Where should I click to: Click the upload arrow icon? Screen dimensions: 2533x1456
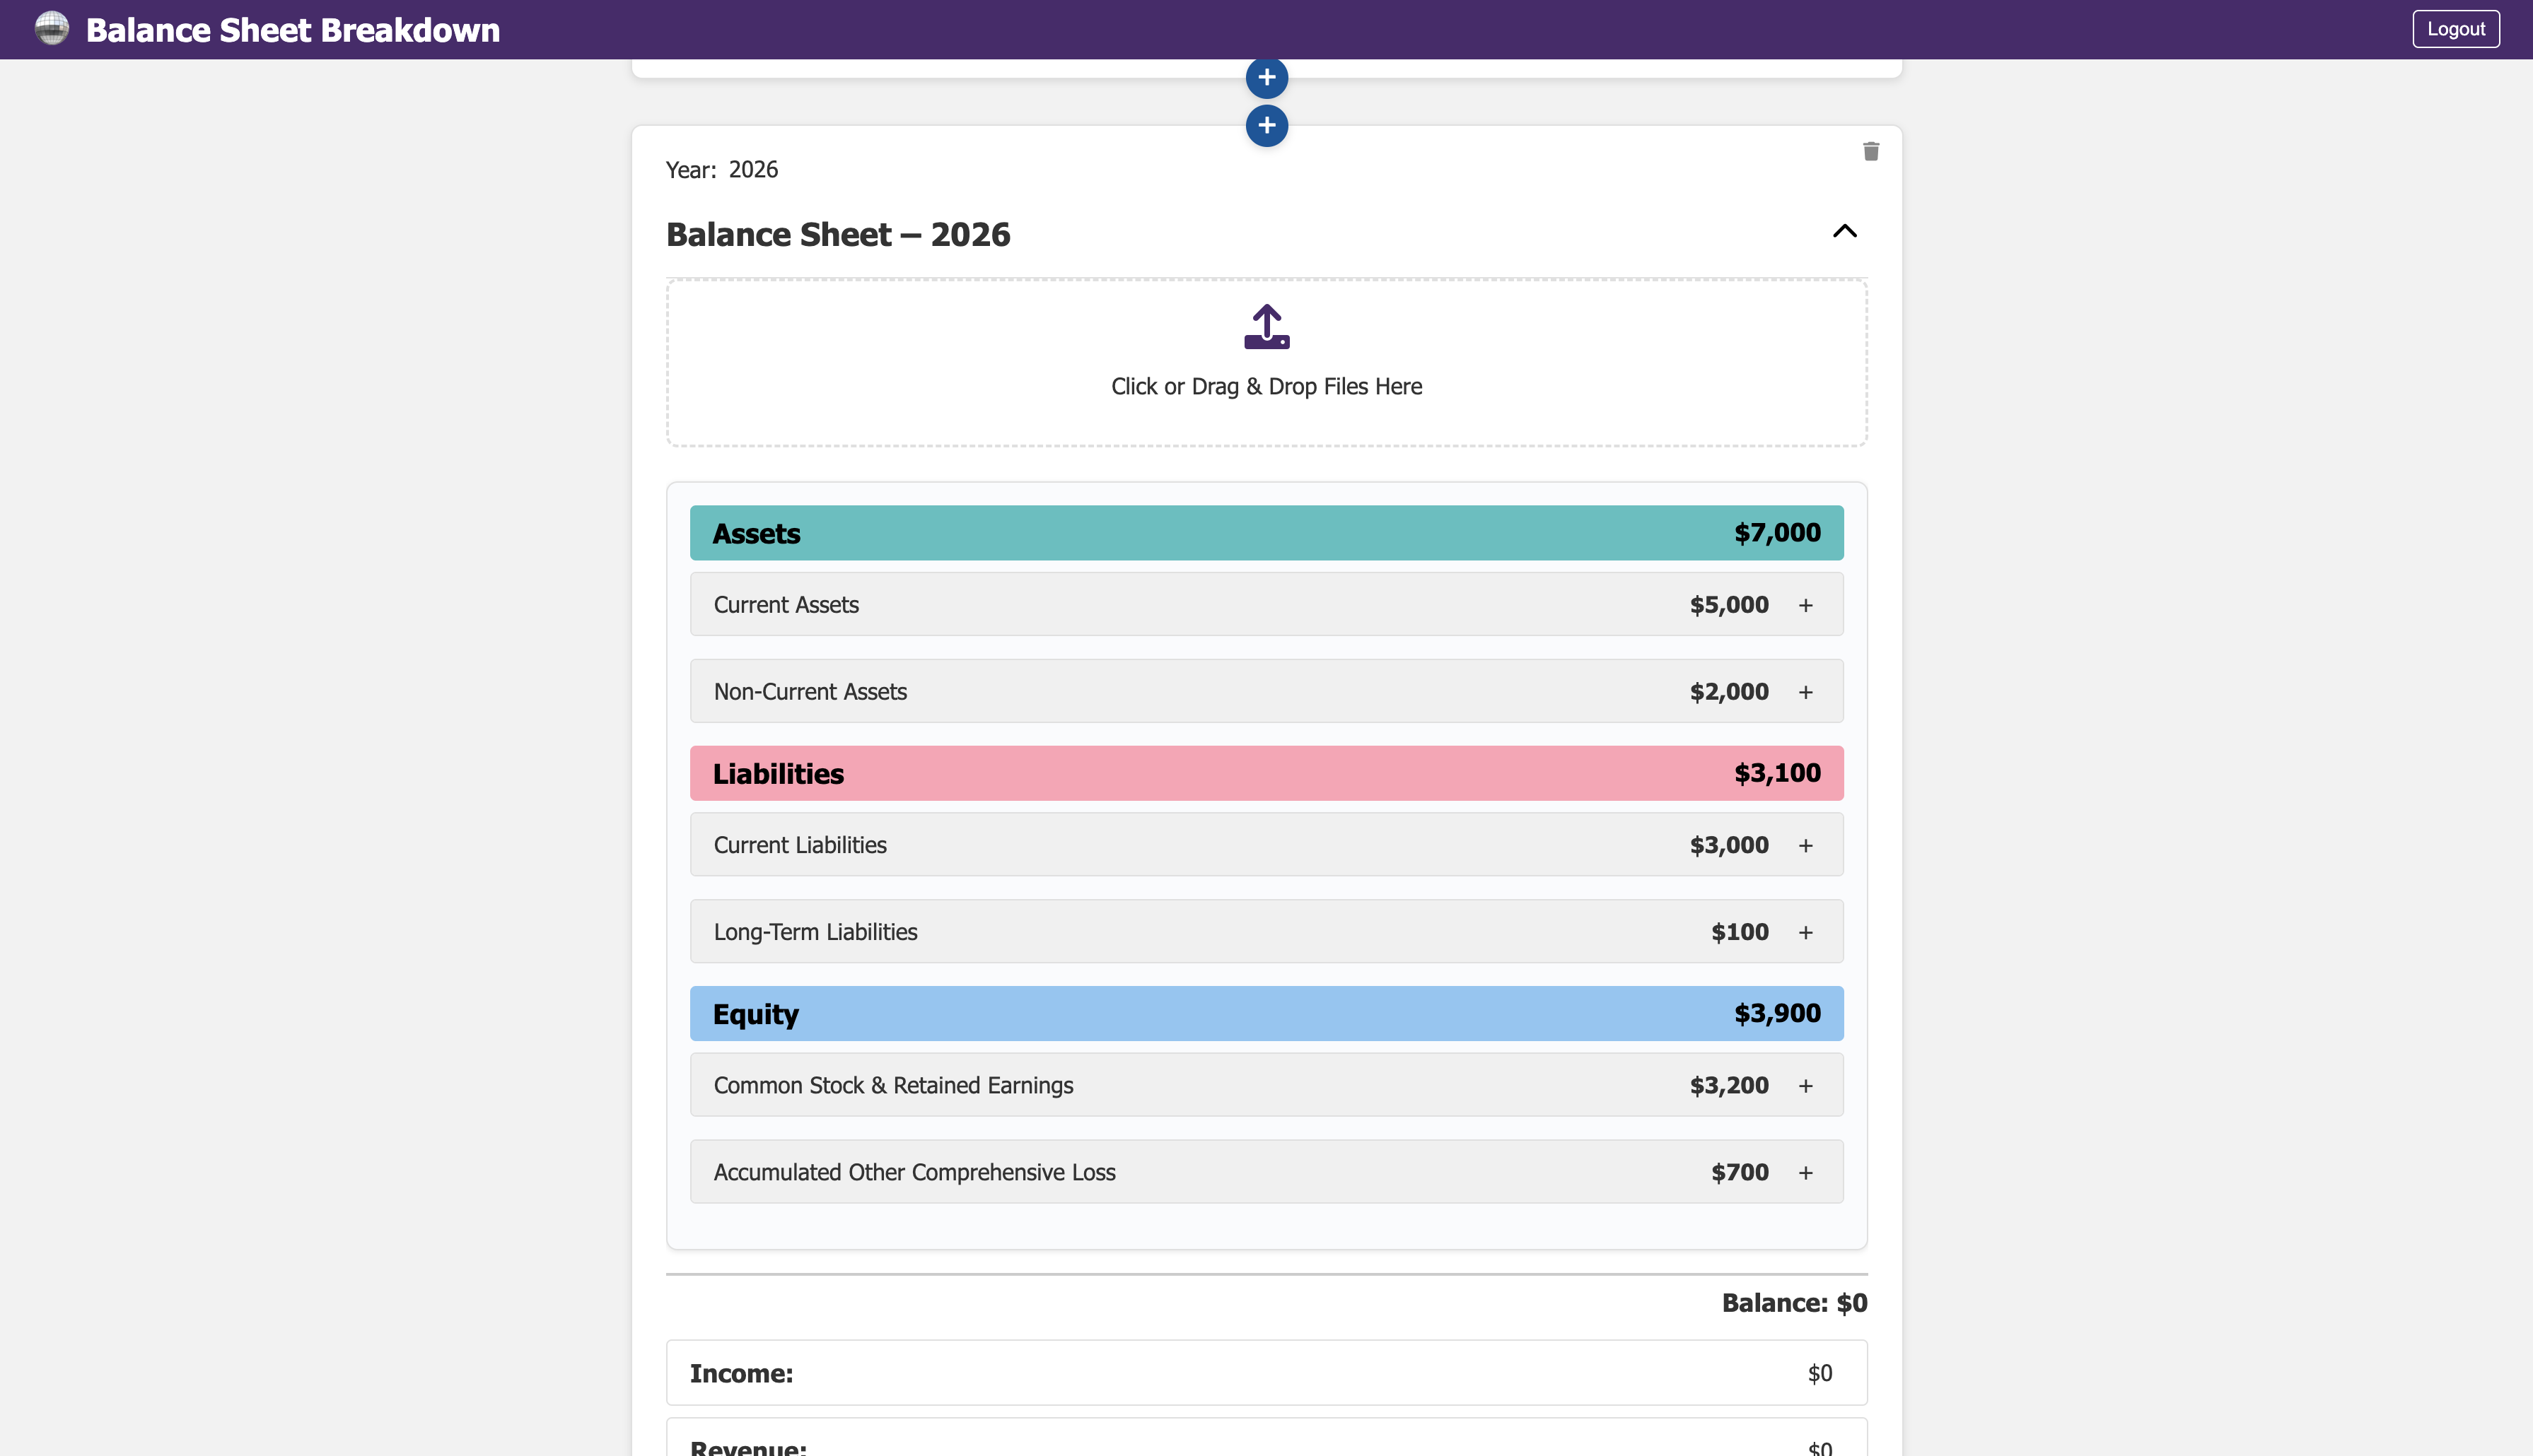point(1266,327)
